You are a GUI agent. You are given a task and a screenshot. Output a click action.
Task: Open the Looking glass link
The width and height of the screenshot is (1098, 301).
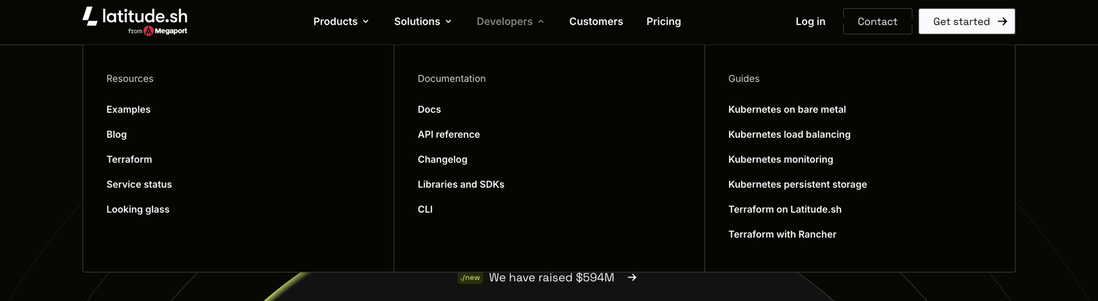[138, 210]
